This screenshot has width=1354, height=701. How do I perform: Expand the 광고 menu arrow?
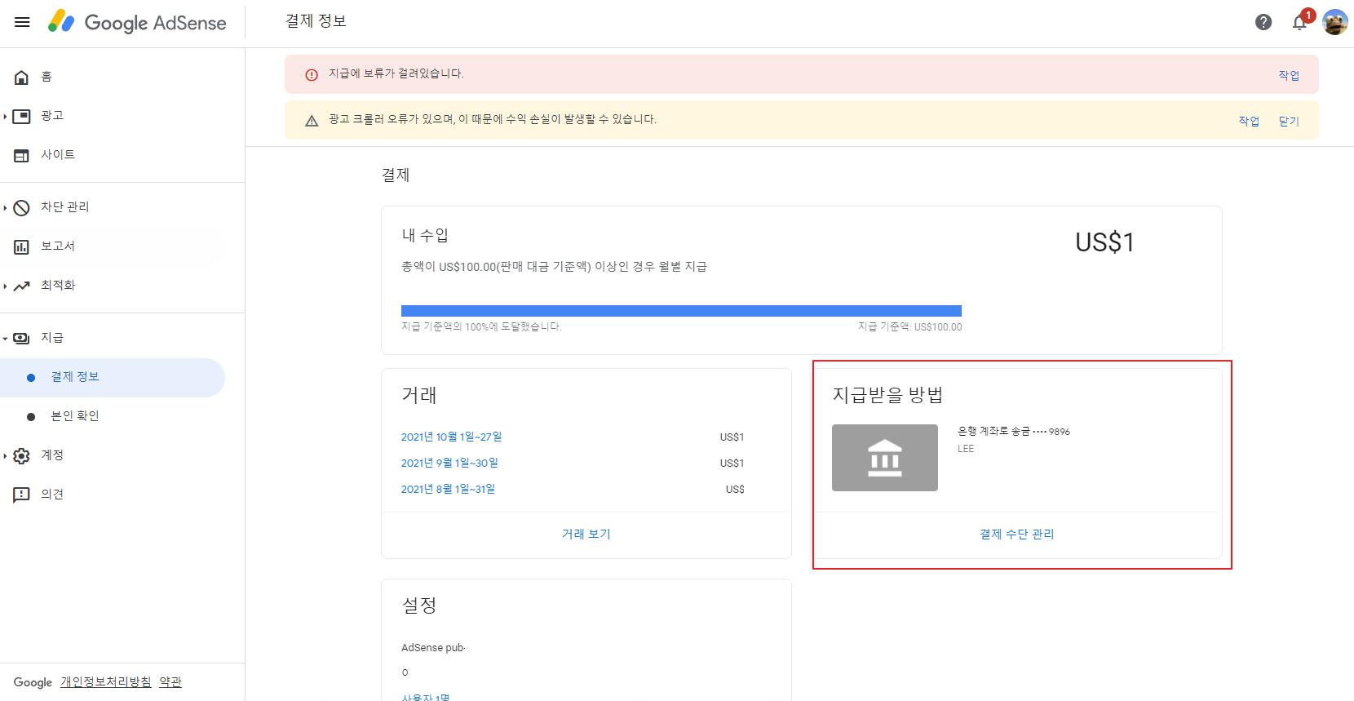[x=5, y=116]
